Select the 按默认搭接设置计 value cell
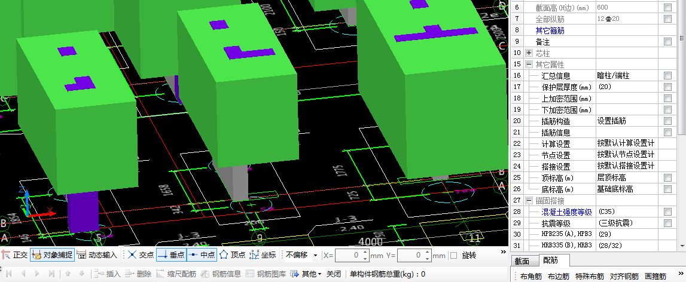This screenshot has height=282, width=686. tap(628, 167)
